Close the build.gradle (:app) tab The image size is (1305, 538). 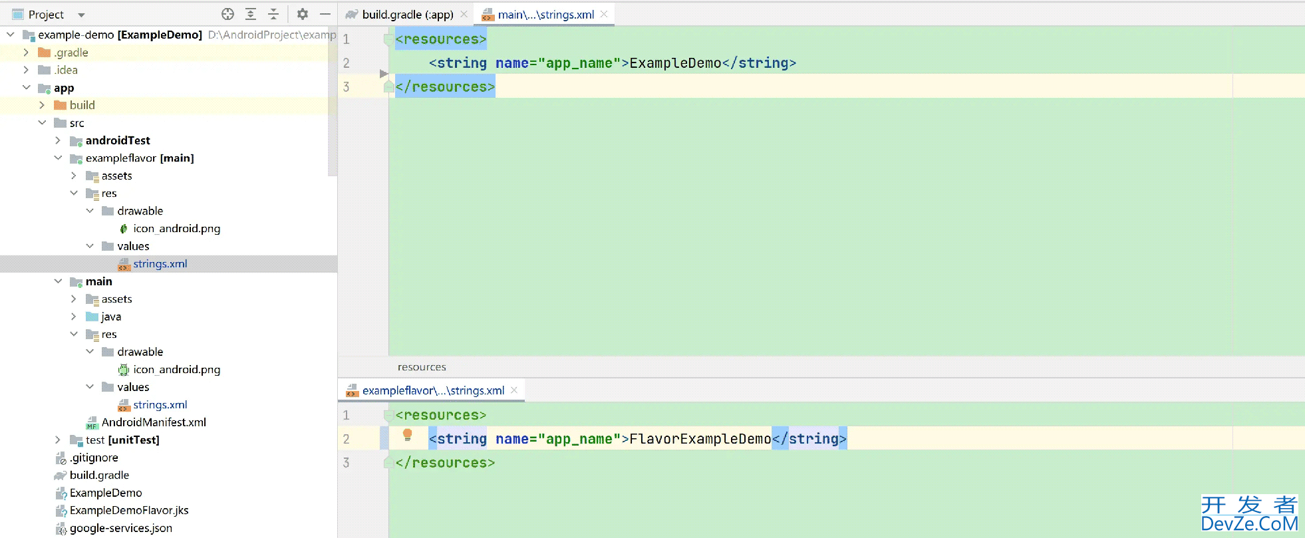[464, 14]
